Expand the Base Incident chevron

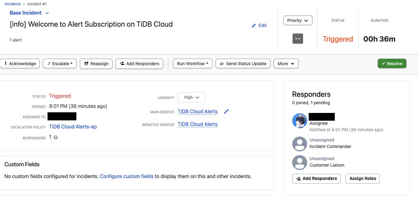coord(47,13)
